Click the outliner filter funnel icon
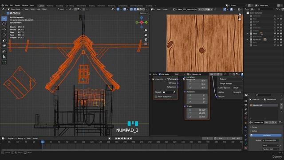This screenshot has height=160, width=284. pyautogui.click(x=277, y=9)
